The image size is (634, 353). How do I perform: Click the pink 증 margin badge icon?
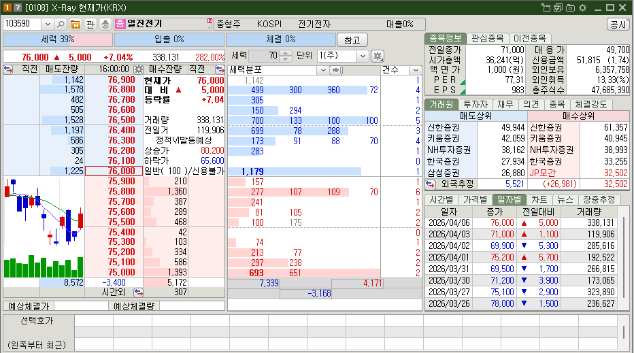click(x=120, y=24)
